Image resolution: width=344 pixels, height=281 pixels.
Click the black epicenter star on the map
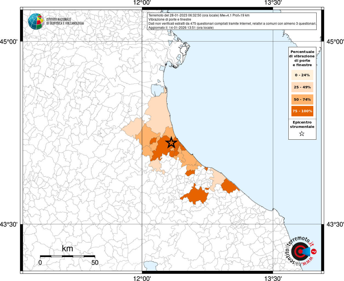coord(171,142)
